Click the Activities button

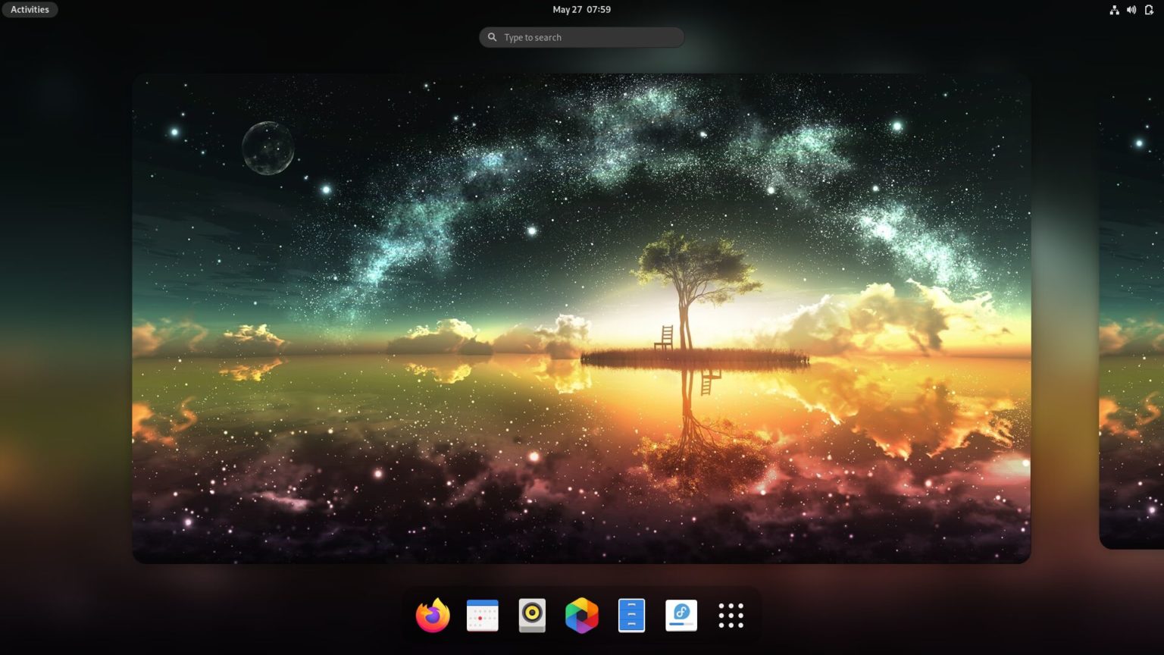coord(29,9)
